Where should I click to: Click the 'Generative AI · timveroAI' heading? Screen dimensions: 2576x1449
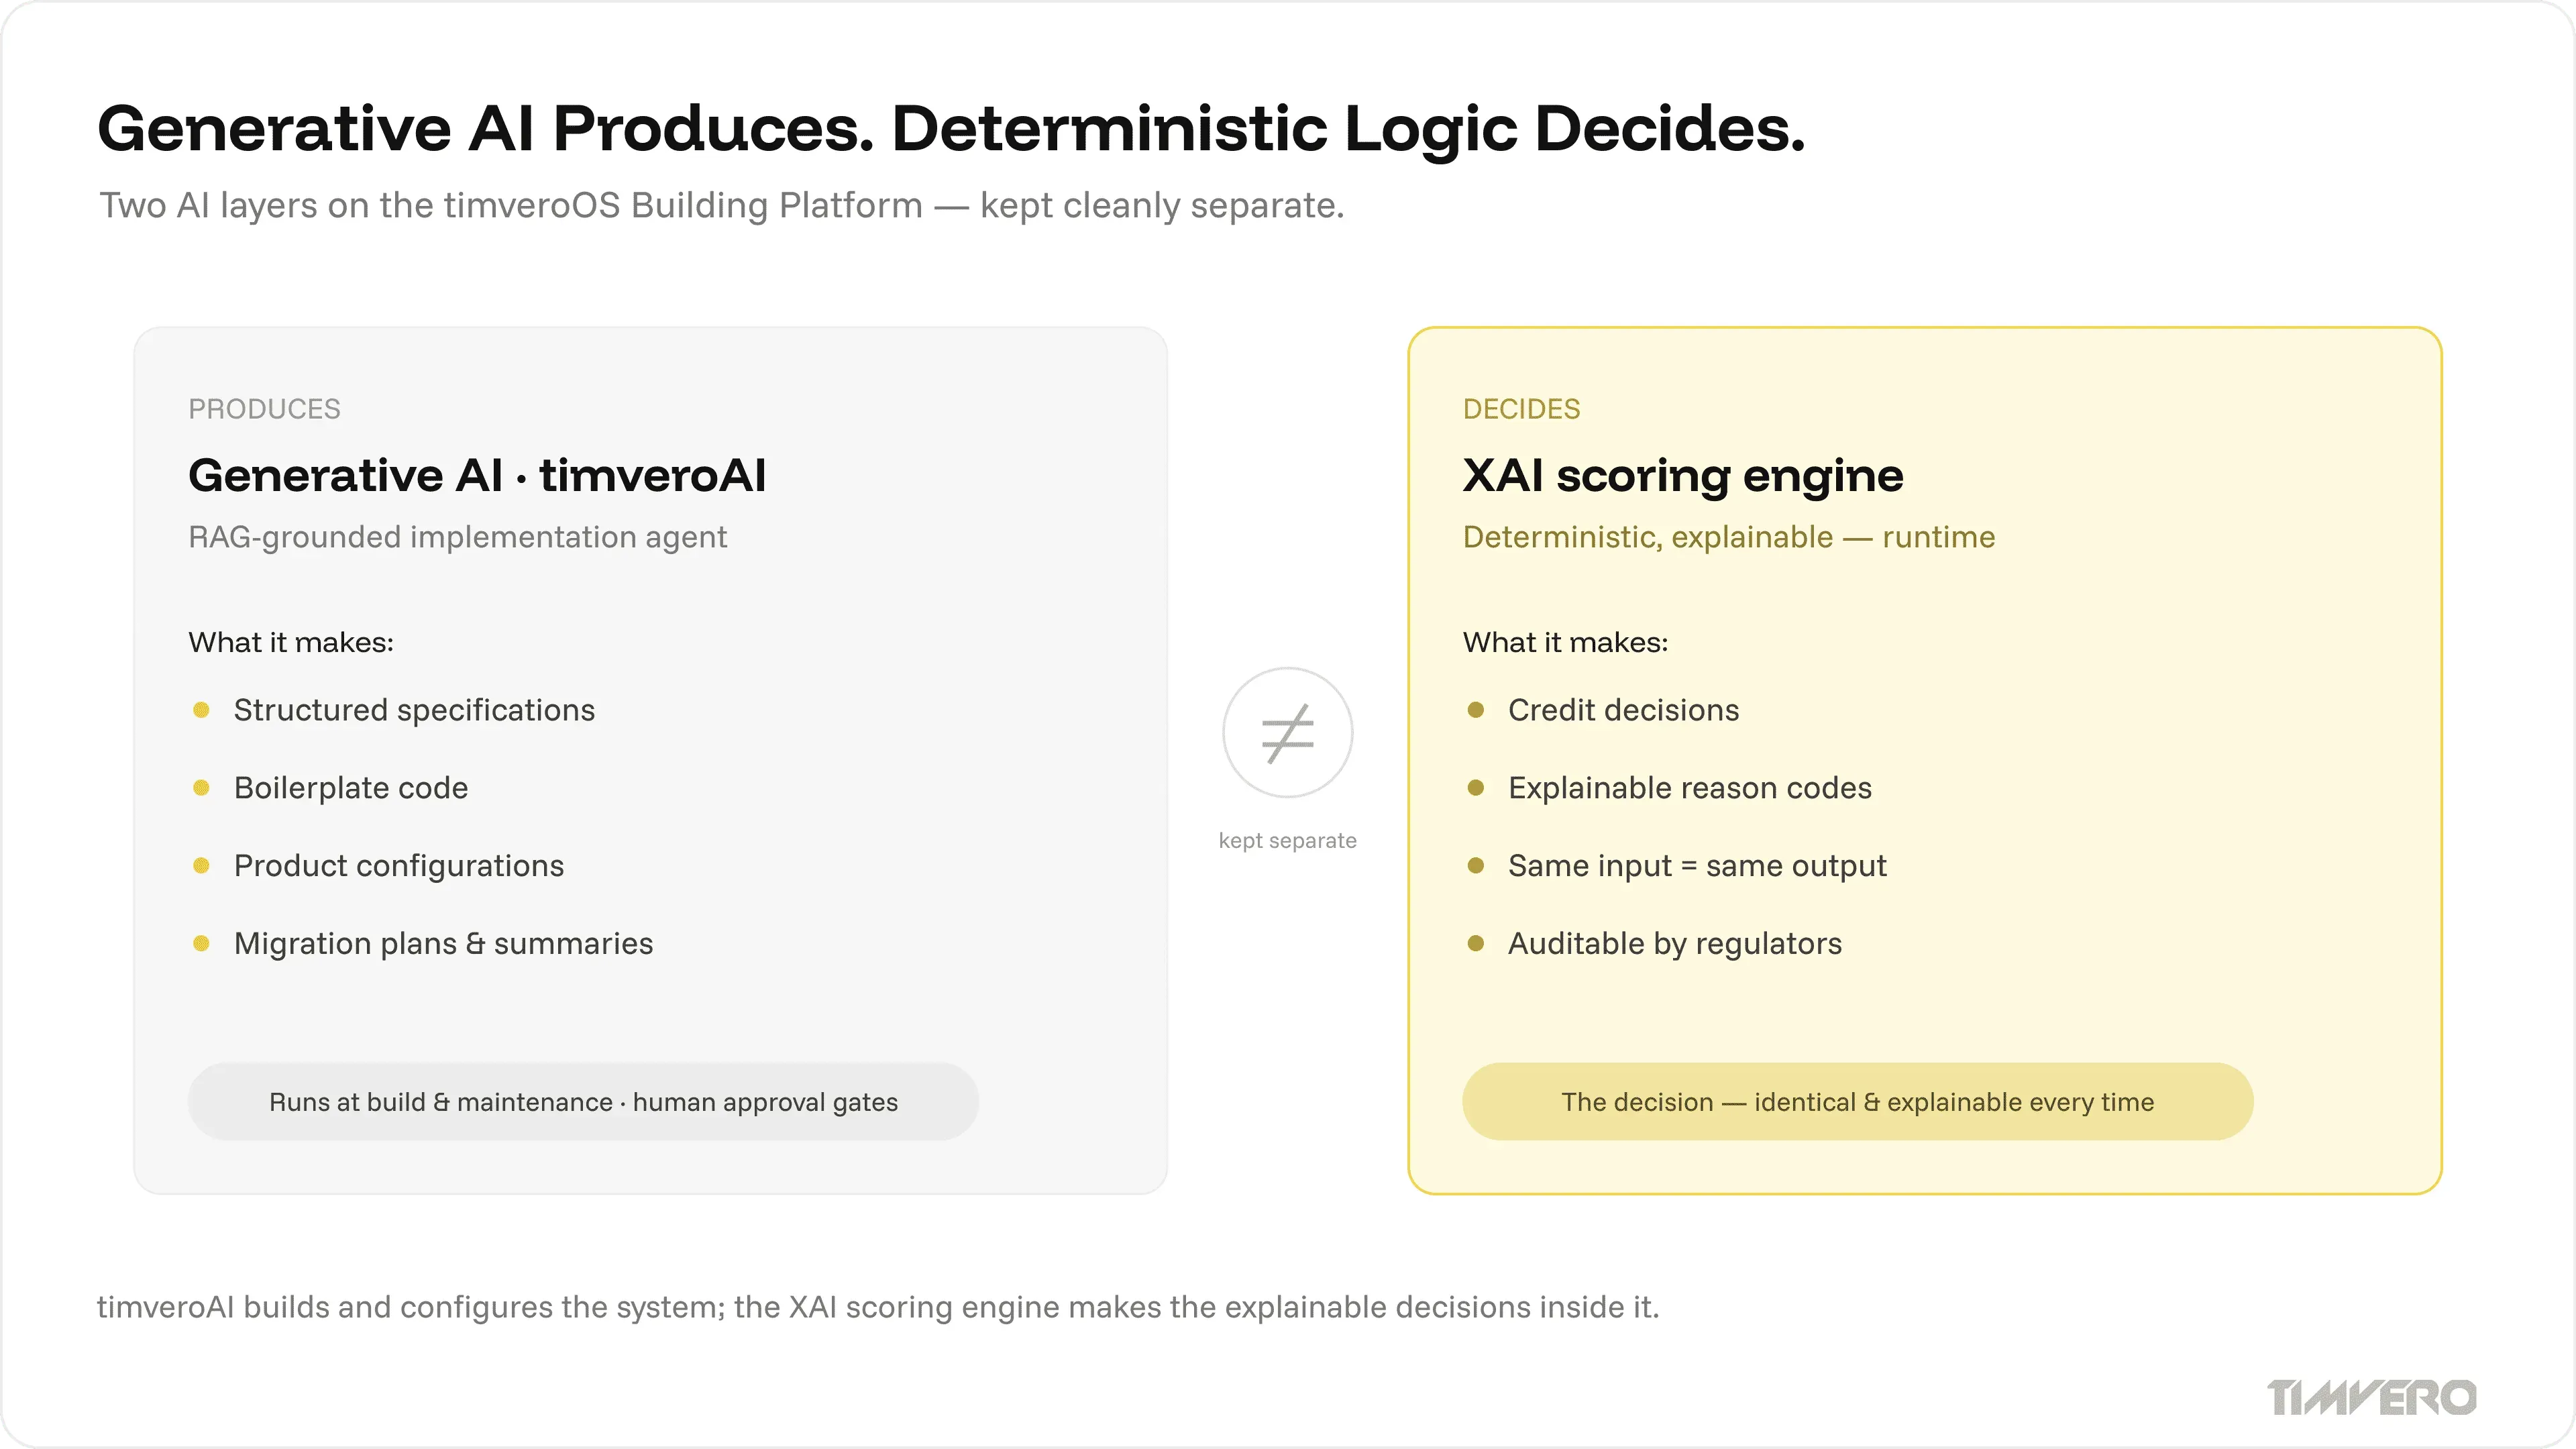coord(477,475)
